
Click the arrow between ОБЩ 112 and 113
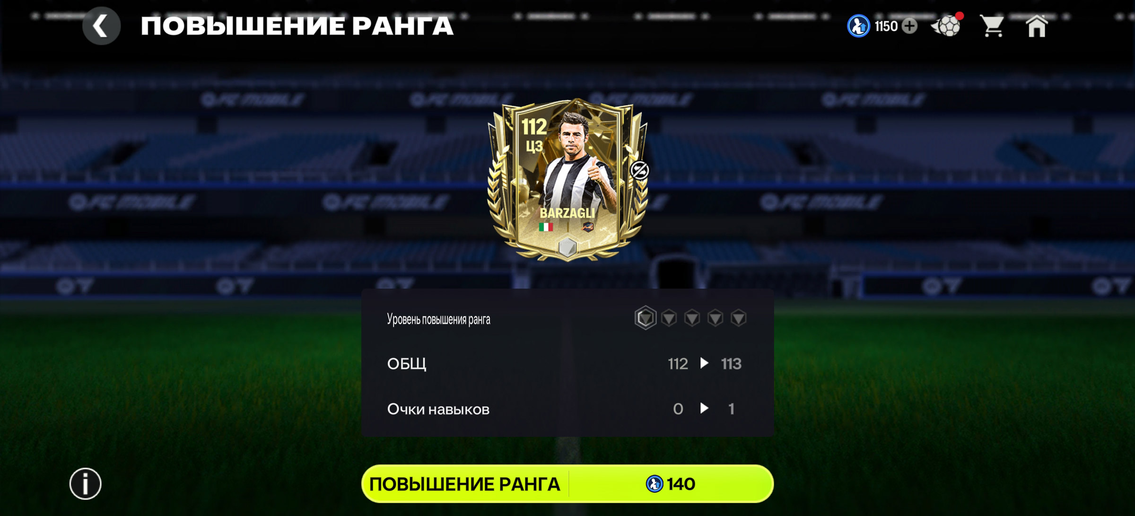[x=704, y=363]
